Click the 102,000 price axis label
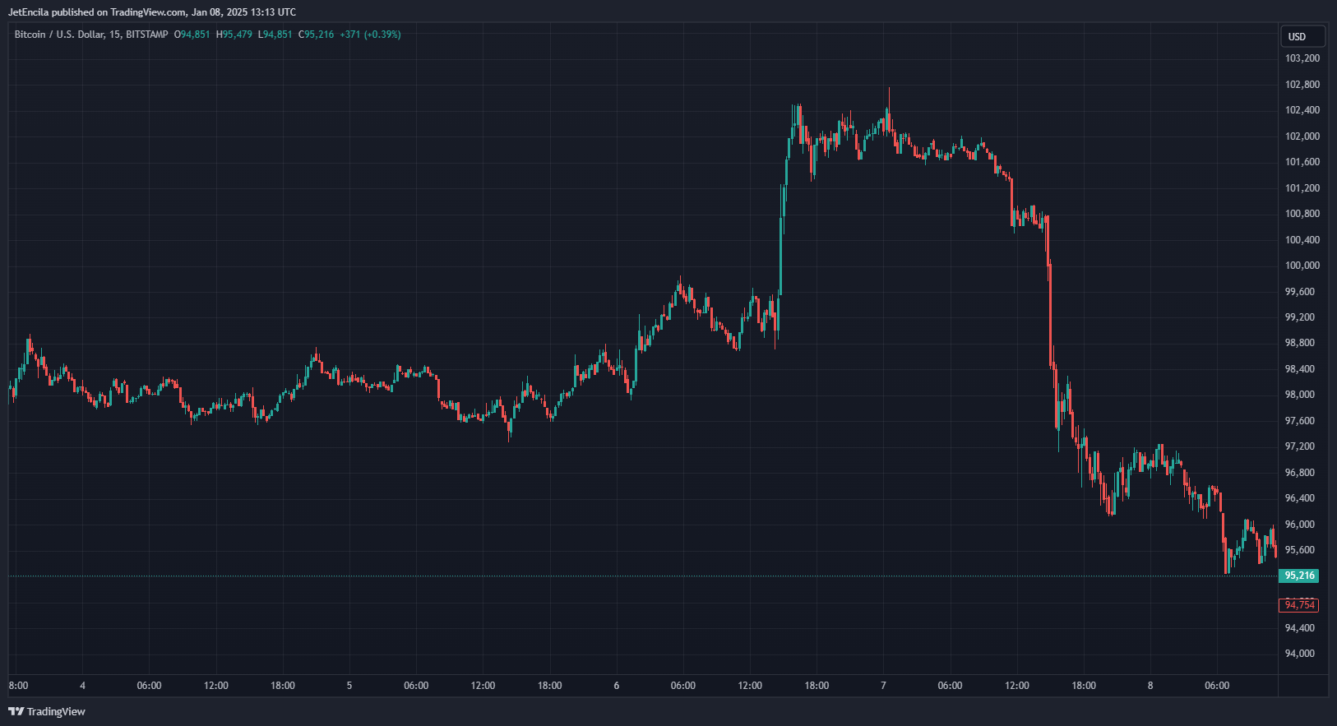This screenshot has height=726, width=1337. pyautogui.click(x=1302, y=136)
